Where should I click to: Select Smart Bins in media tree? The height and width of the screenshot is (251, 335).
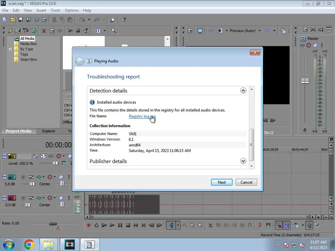pyautogui.click(x=28, y=59)
